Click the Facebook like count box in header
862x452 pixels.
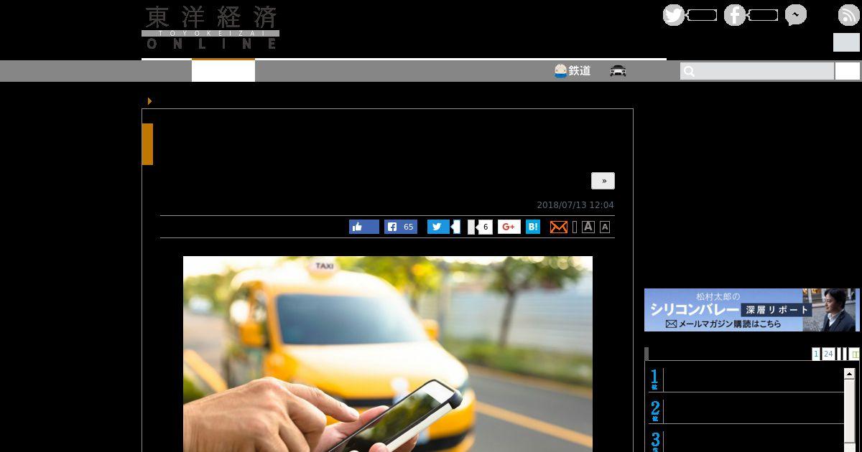click(763, 15)
